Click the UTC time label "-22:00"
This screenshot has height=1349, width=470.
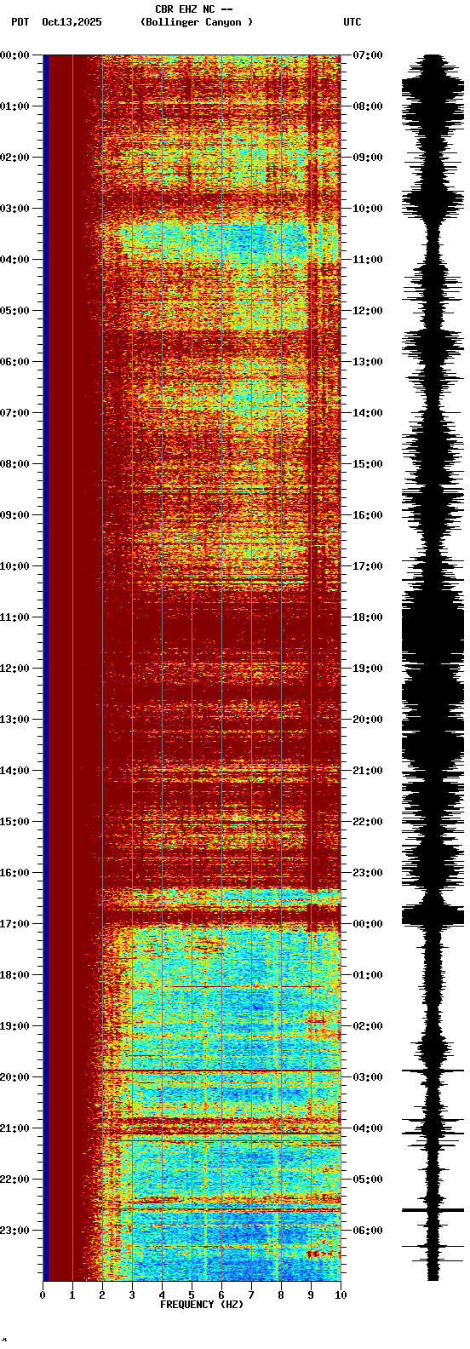coord(367,822)
